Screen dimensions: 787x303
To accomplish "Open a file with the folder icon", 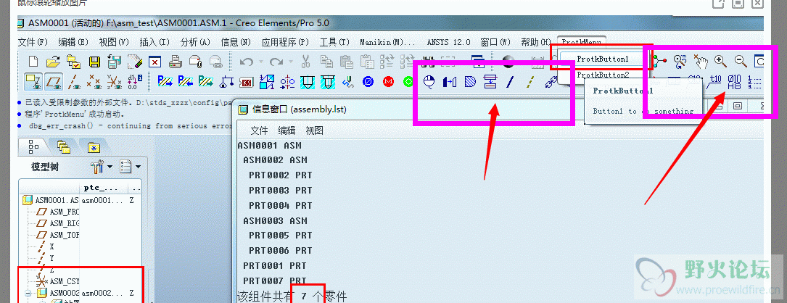I will click(x=53, y=62).
